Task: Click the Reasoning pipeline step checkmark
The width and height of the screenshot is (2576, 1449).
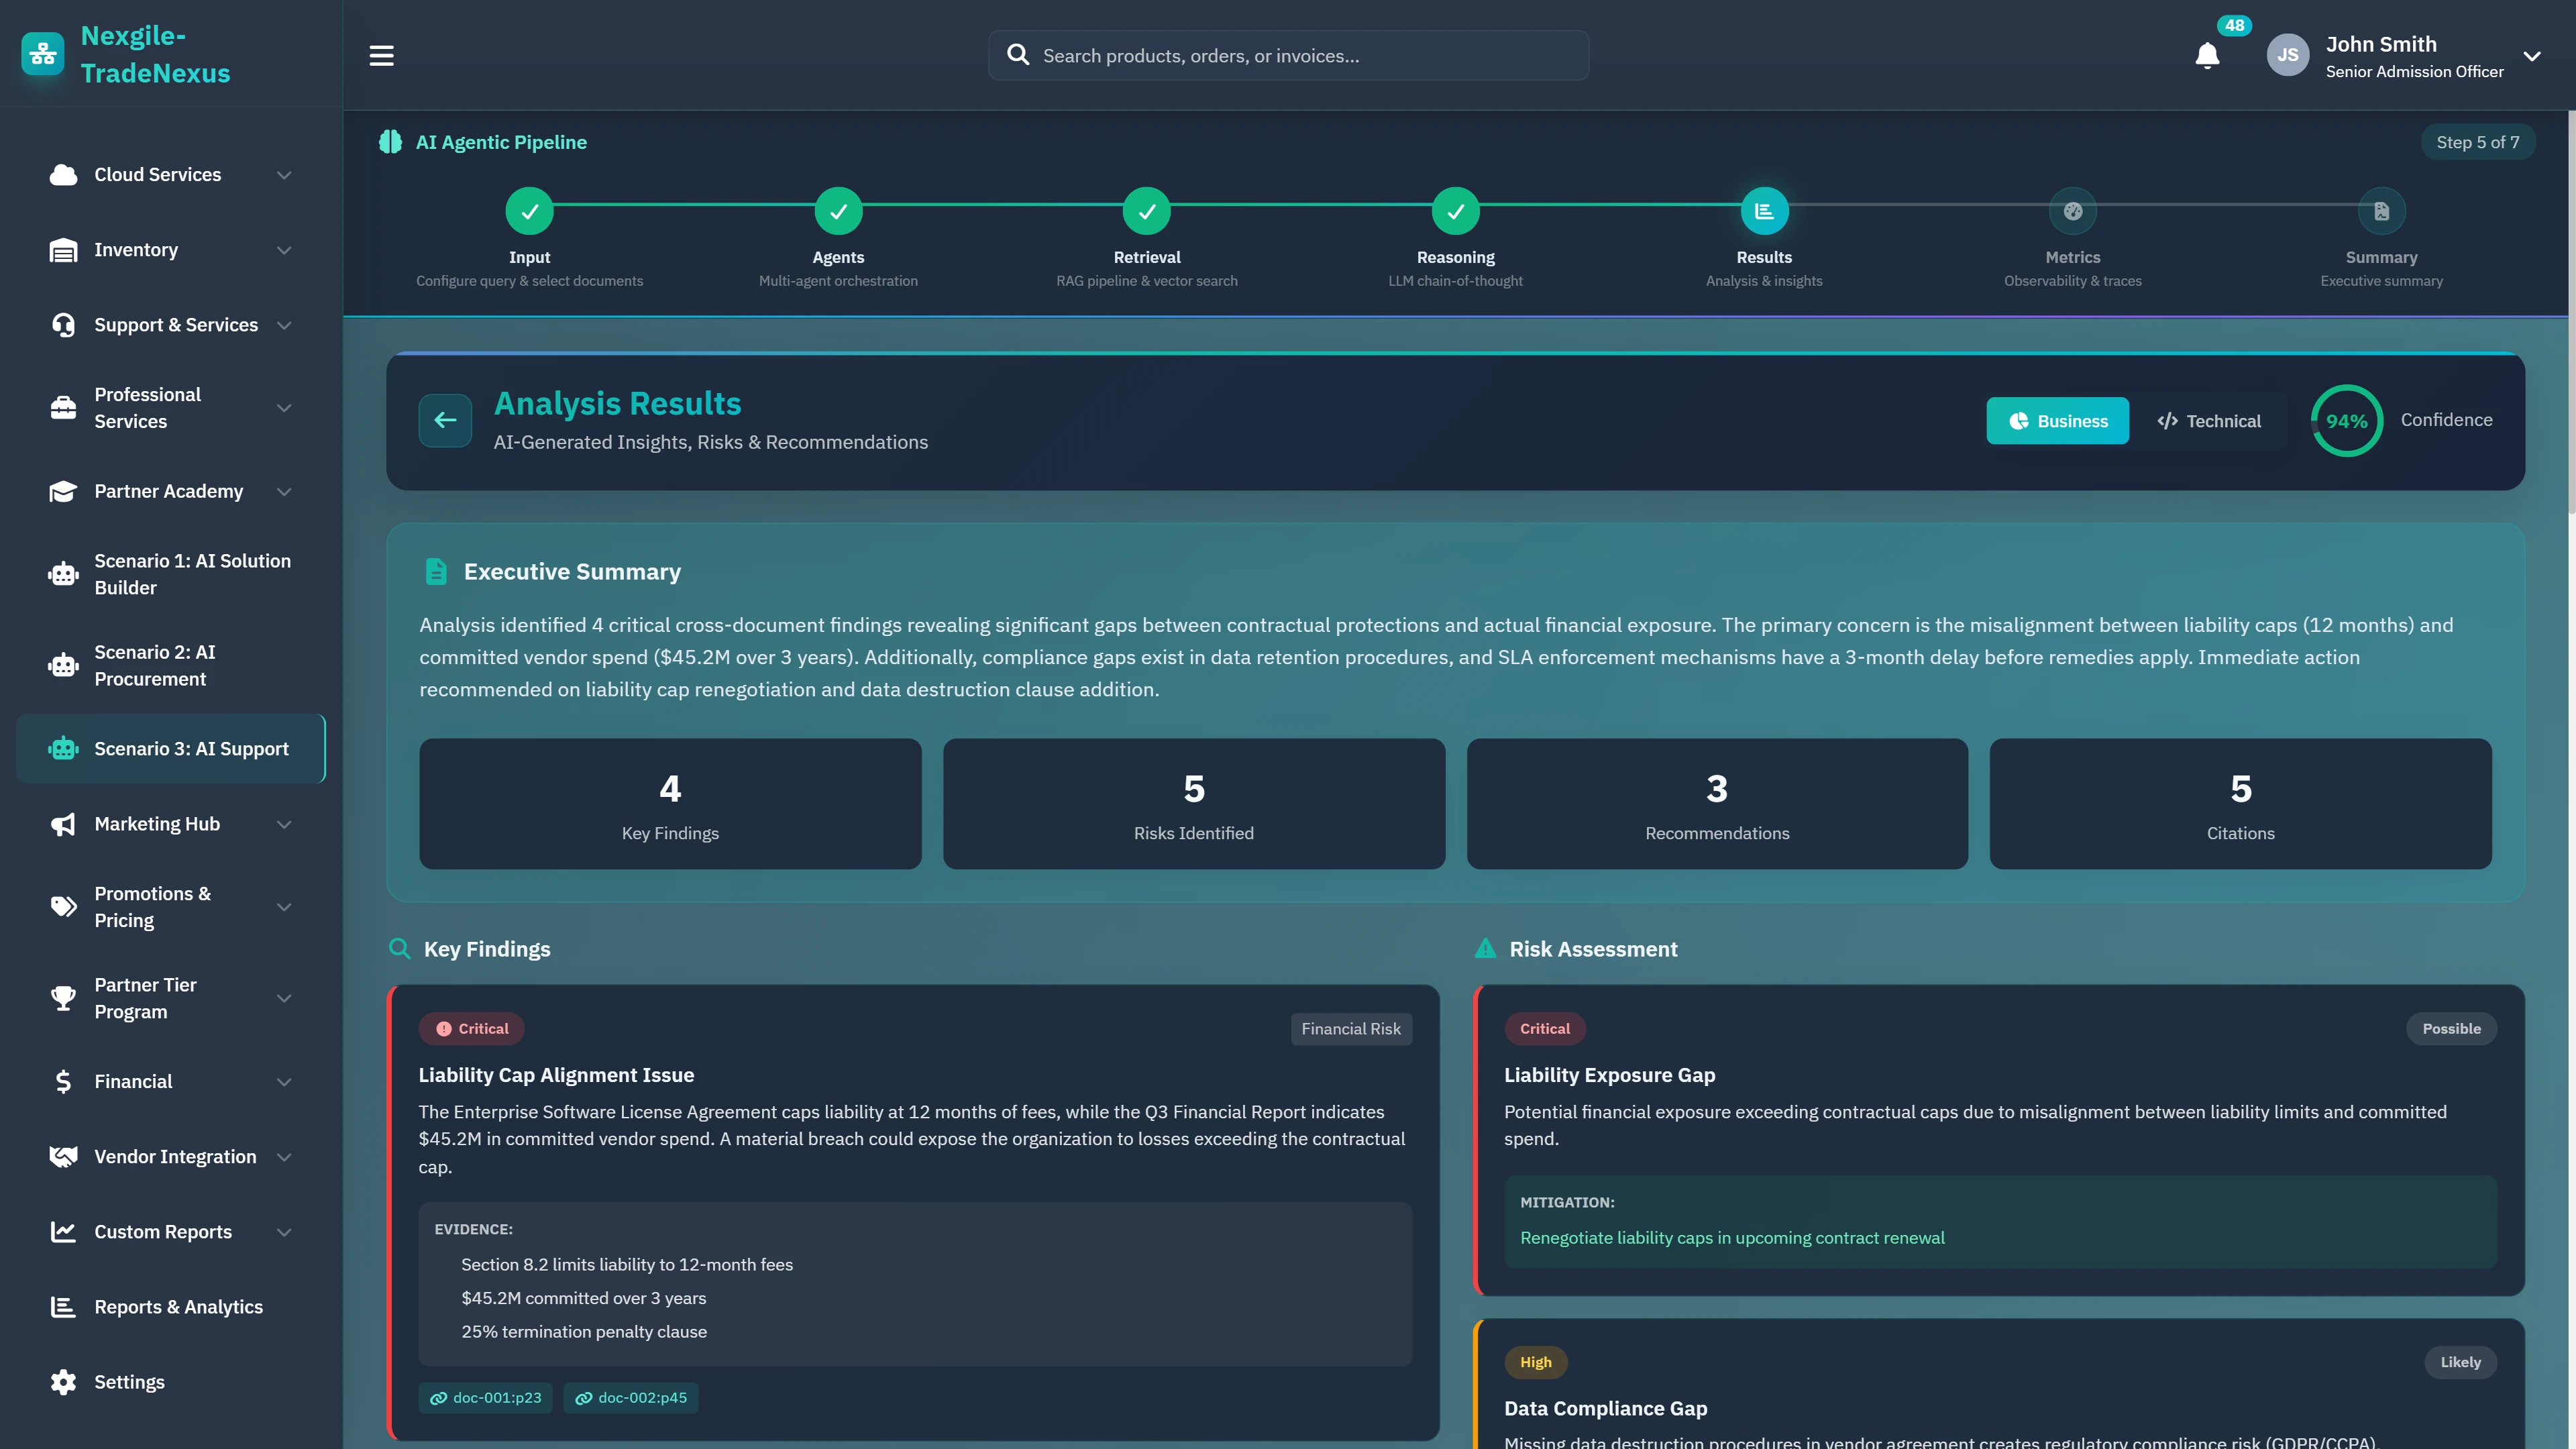Action: coord(1455,210)
